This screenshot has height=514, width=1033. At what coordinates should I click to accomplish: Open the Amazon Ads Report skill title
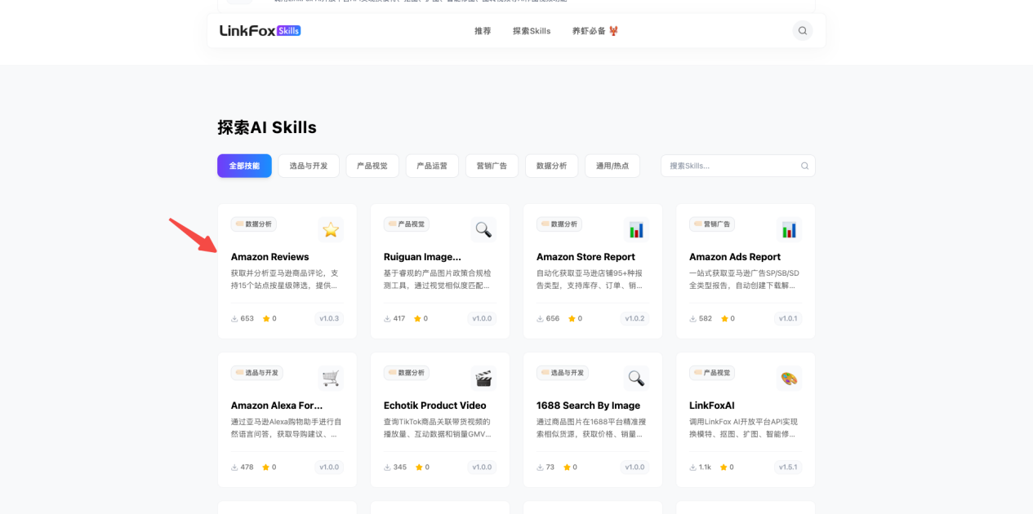[x=735, y=257]
